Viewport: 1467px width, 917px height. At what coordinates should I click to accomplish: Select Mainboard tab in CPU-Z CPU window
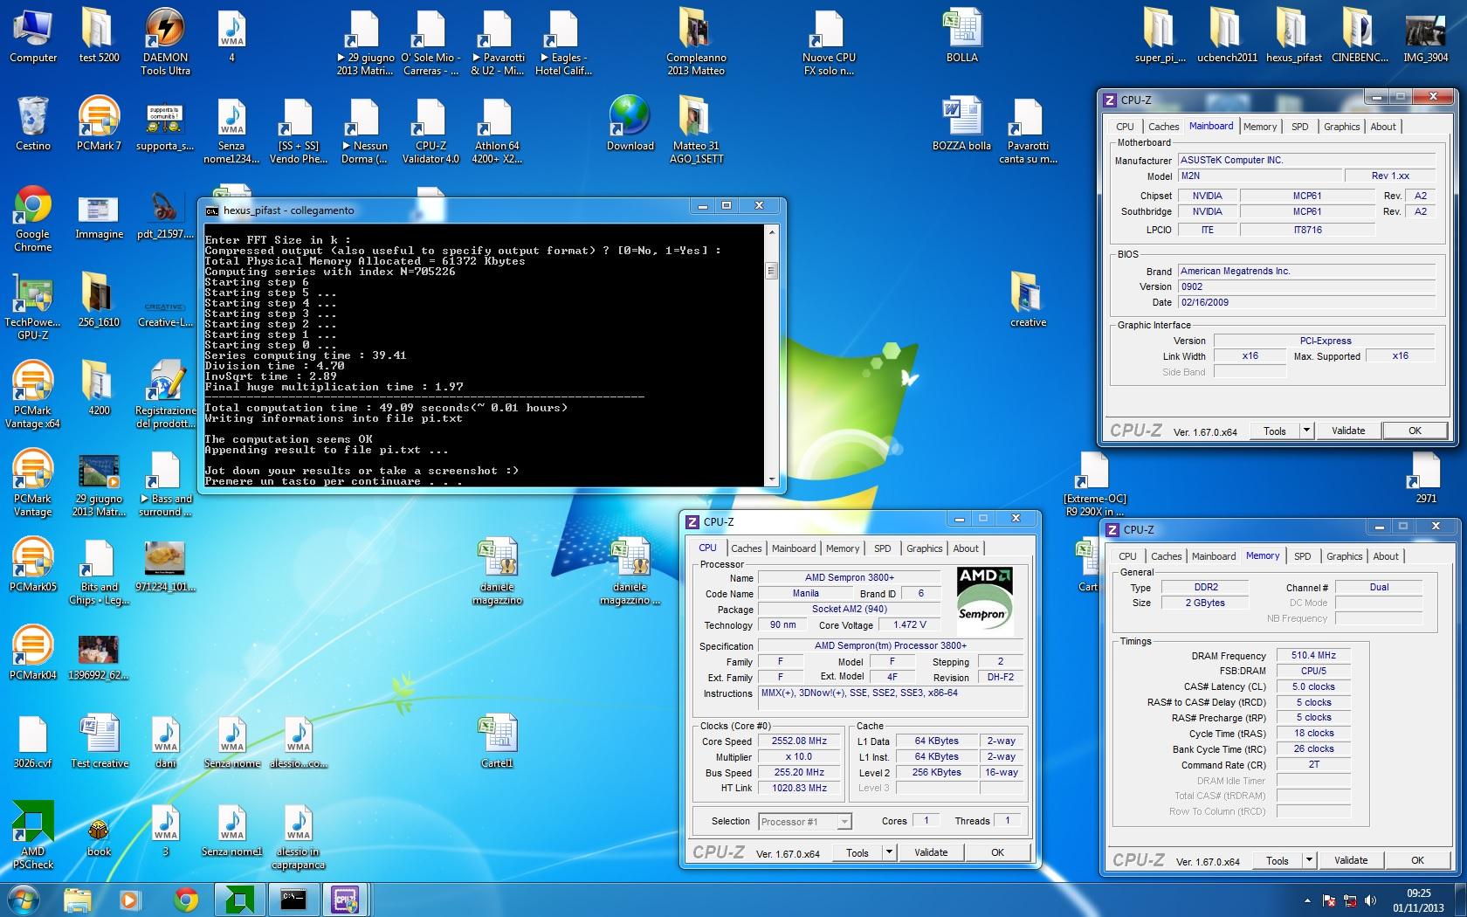pyautogui.click(x=794, y=548)
